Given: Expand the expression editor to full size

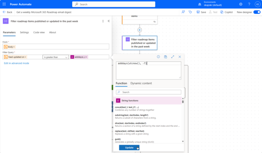Looking at the screenshot, I should pyautogui.click(x=173, y=57).
